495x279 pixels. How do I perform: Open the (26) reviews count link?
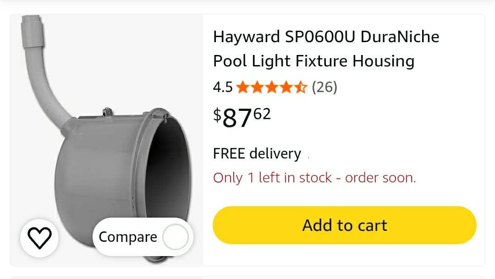(x=324, y=87)
